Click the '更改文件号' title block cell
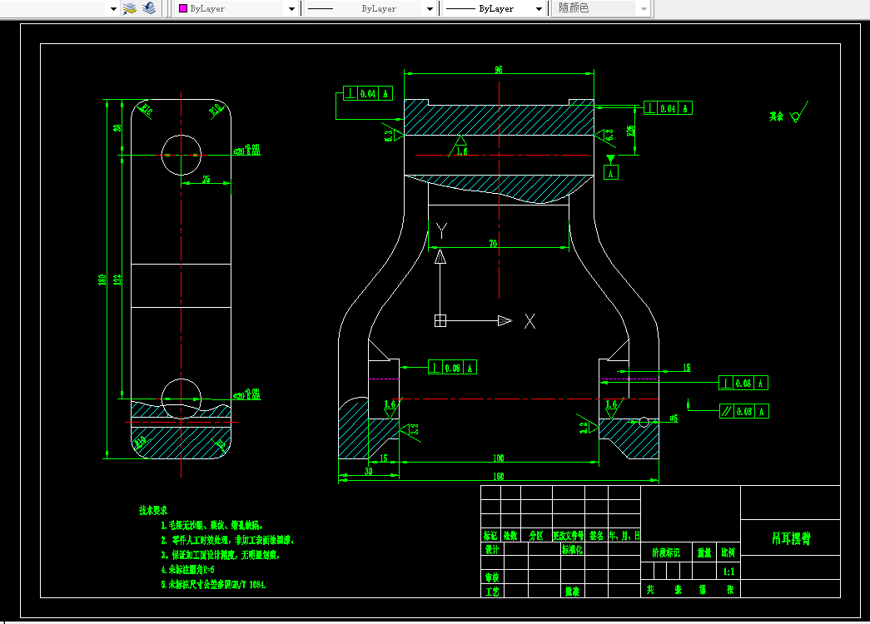 coord(568,535)
